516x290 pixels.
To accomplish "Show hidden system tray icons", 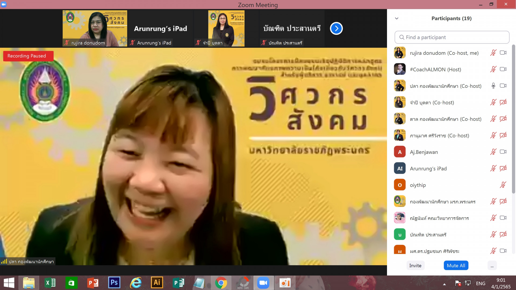I will (445, 284).
